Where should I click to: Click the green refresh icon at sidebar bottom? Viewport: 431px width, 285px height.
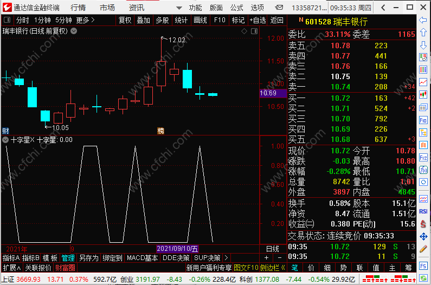pos(423,278)
